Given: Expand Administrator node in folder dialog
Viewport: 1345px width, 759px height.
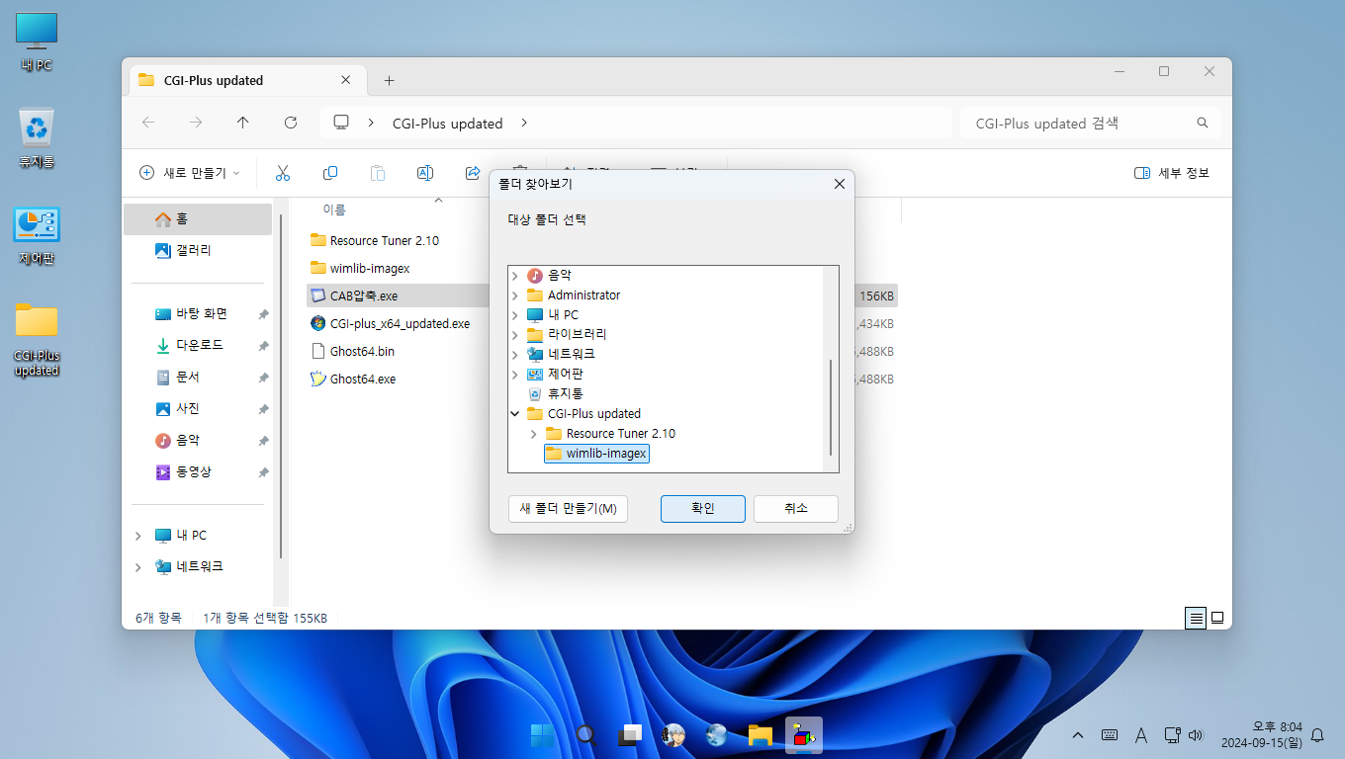Looking at the screenshot, I should pyautogui.click(x=515, y=295).
